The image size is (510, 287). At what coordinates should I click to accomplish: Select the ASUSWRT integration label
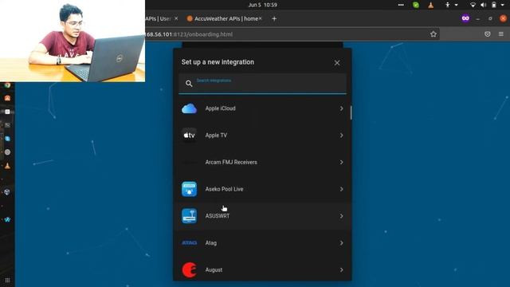(218, 216)
